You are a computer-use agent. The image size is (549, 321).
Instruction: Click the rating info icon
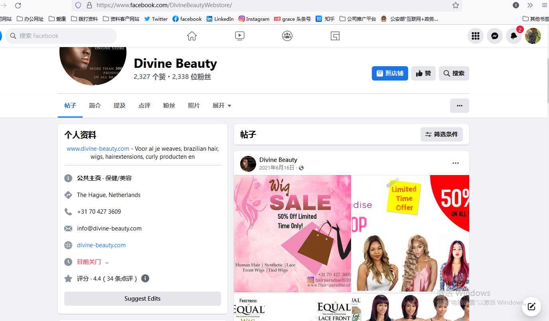coord(145,278)
